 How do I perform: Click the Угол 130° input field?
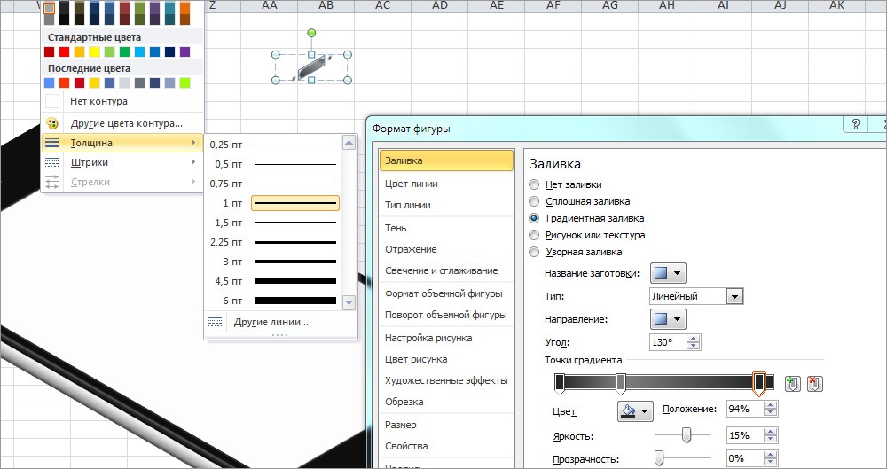pyautogui.click(x=668, y=342)
